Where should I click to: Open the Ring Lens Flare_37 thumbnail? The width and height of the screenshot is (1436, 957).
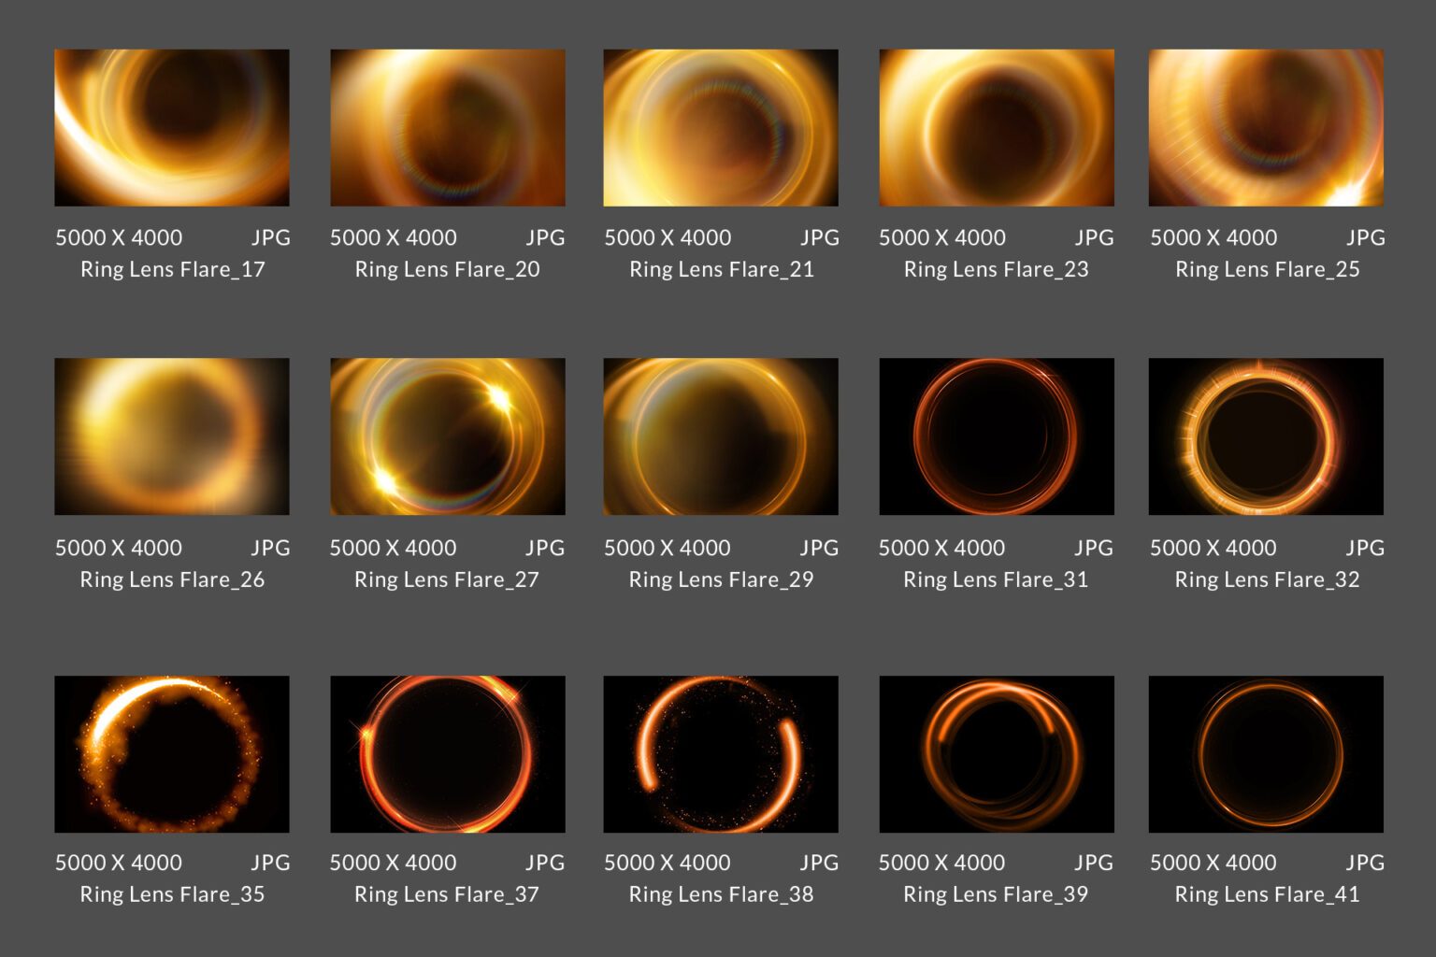pos(447,753)
